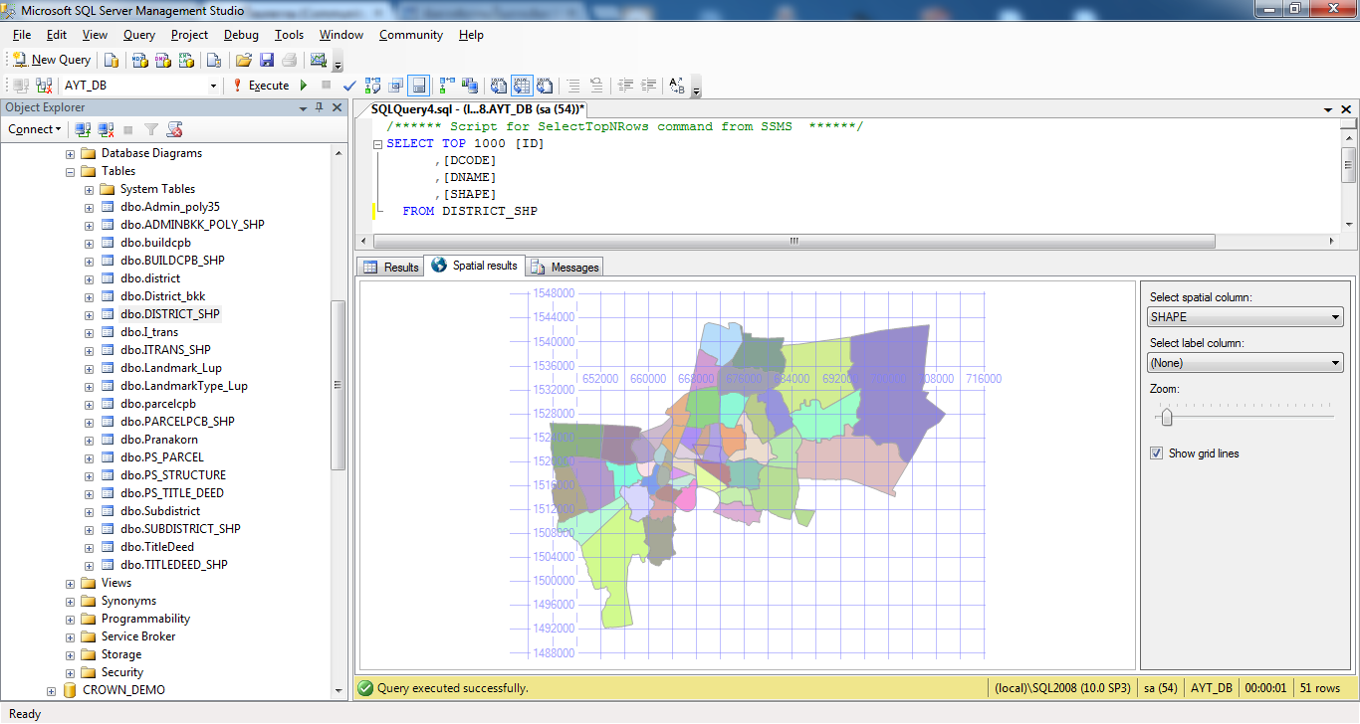This screenshot has width=1360, height=724.
Task: Expand the CROWN_DEMO database node
Action: point(52,691)
